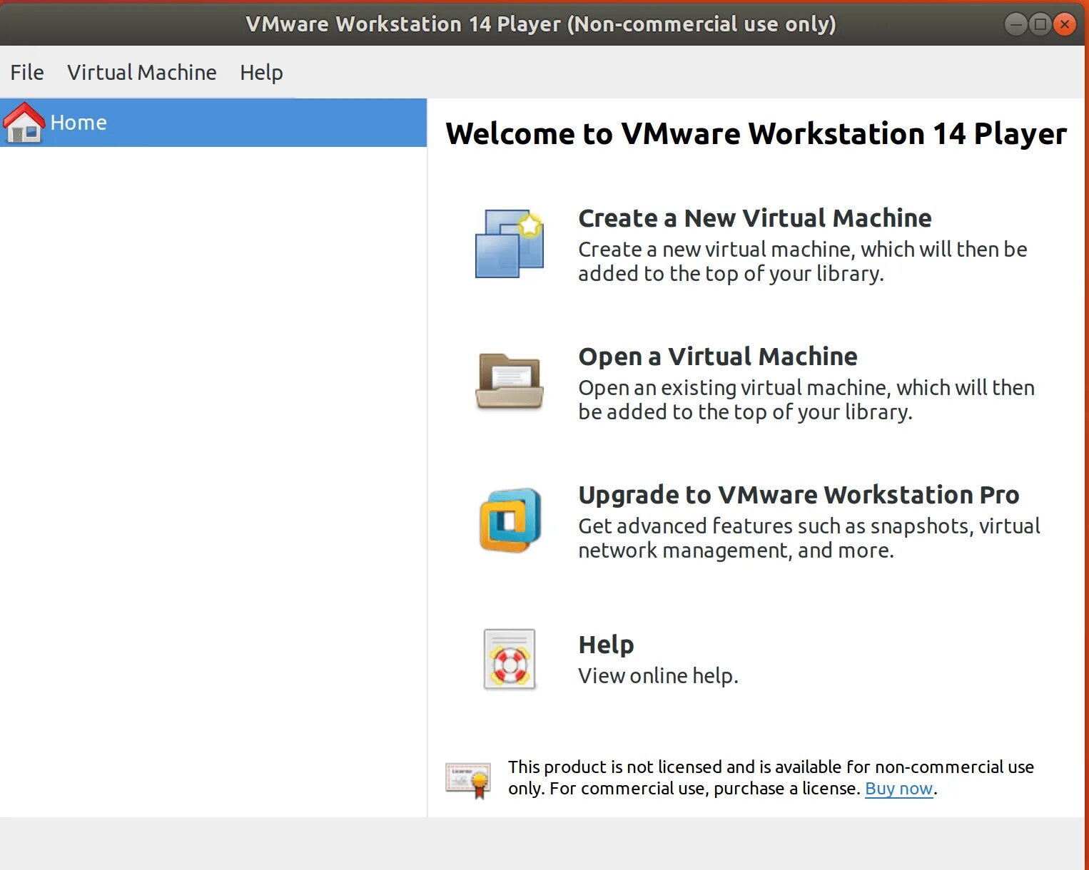The height and width of the screenshot is (870, 1089).
Task: Click the red house Home icon
Action: [x=24, y=123]
